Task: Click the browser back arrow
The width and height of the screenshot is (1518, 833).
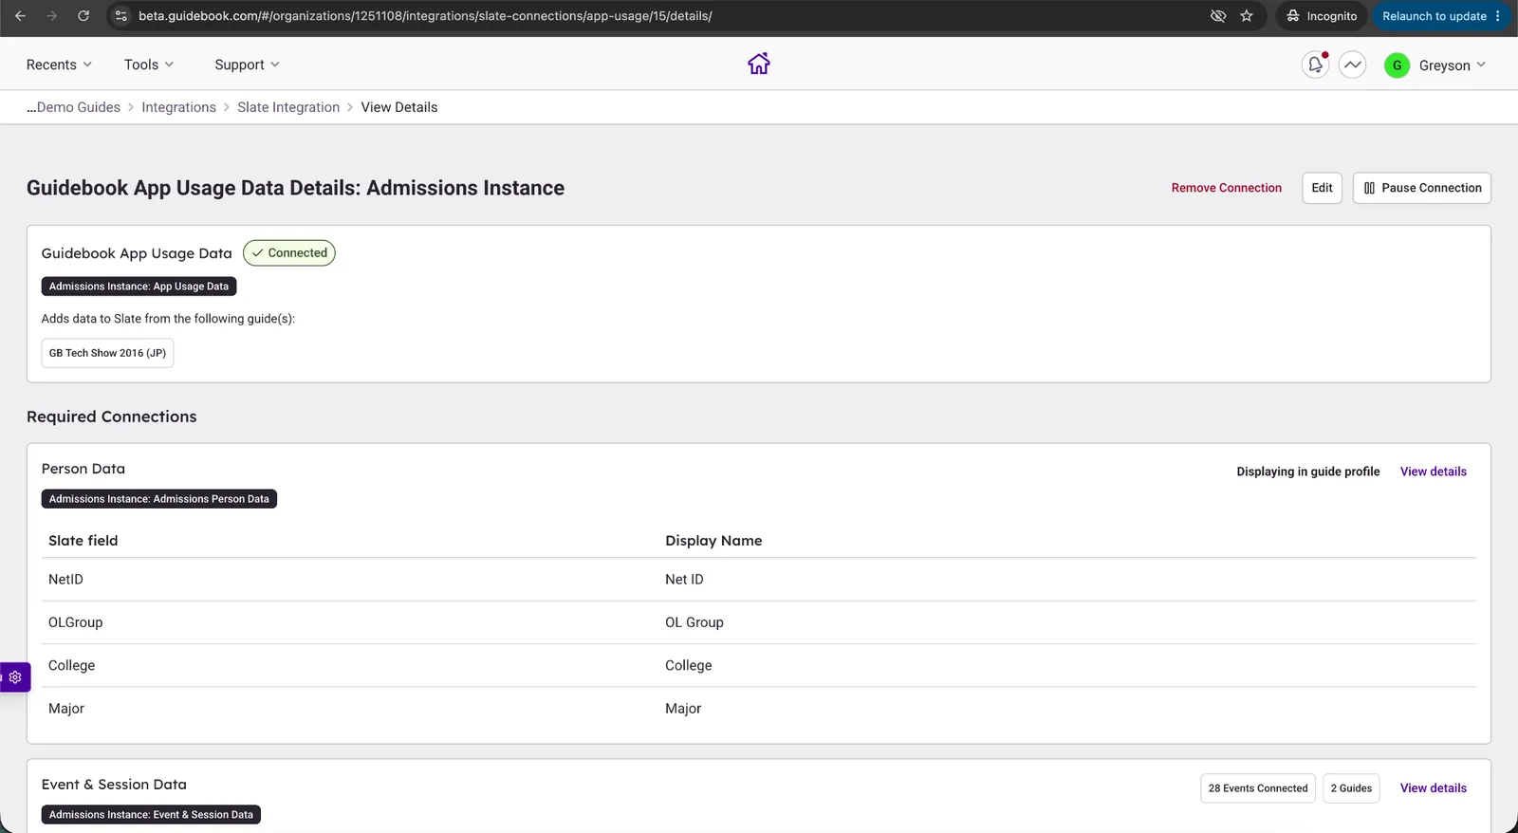Action: coord(20,16)
